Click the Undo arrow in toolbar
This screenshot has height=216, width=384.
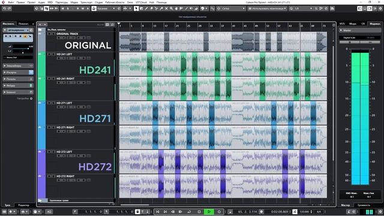coord(4,8)
